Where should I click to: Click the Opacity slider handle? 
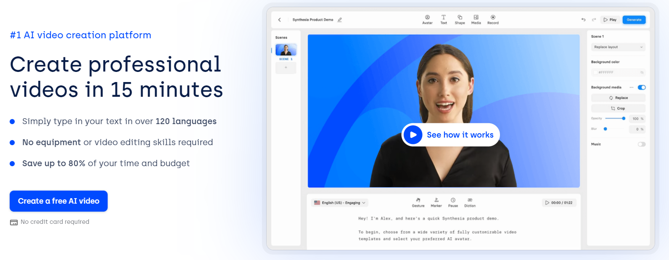pyautogui.click(x=624, y=119)
